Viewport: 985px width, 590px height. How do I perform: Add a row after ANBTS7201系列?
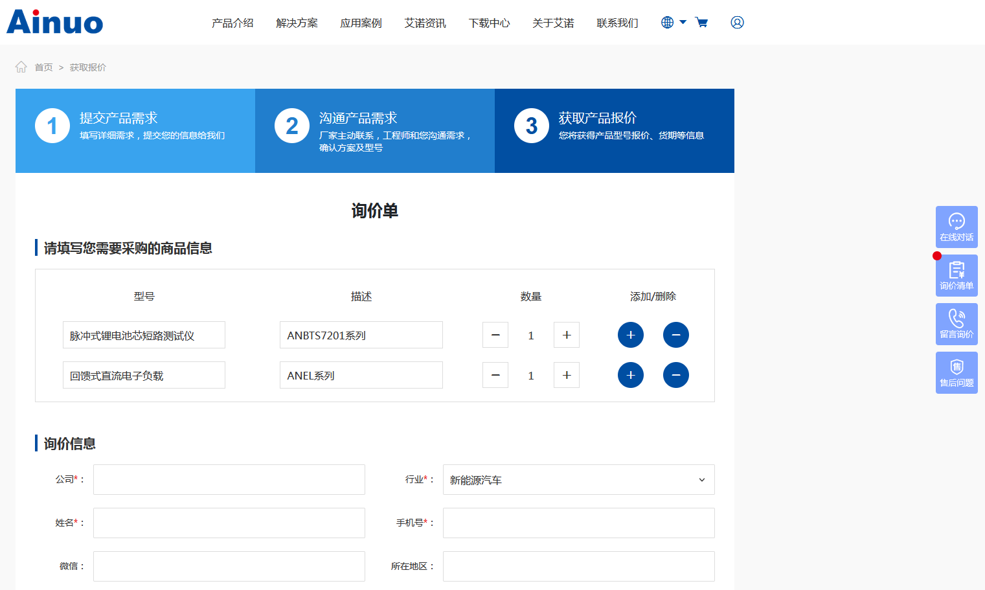tap(631, 335)
